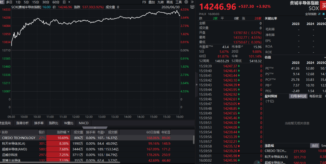Click the SOX[费城半导体指数] chart title
Viewport: 326px width, 164px height.
coord(26,7)
